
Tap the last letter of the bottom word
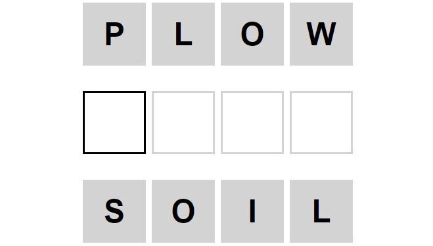(x=321, y=211)
